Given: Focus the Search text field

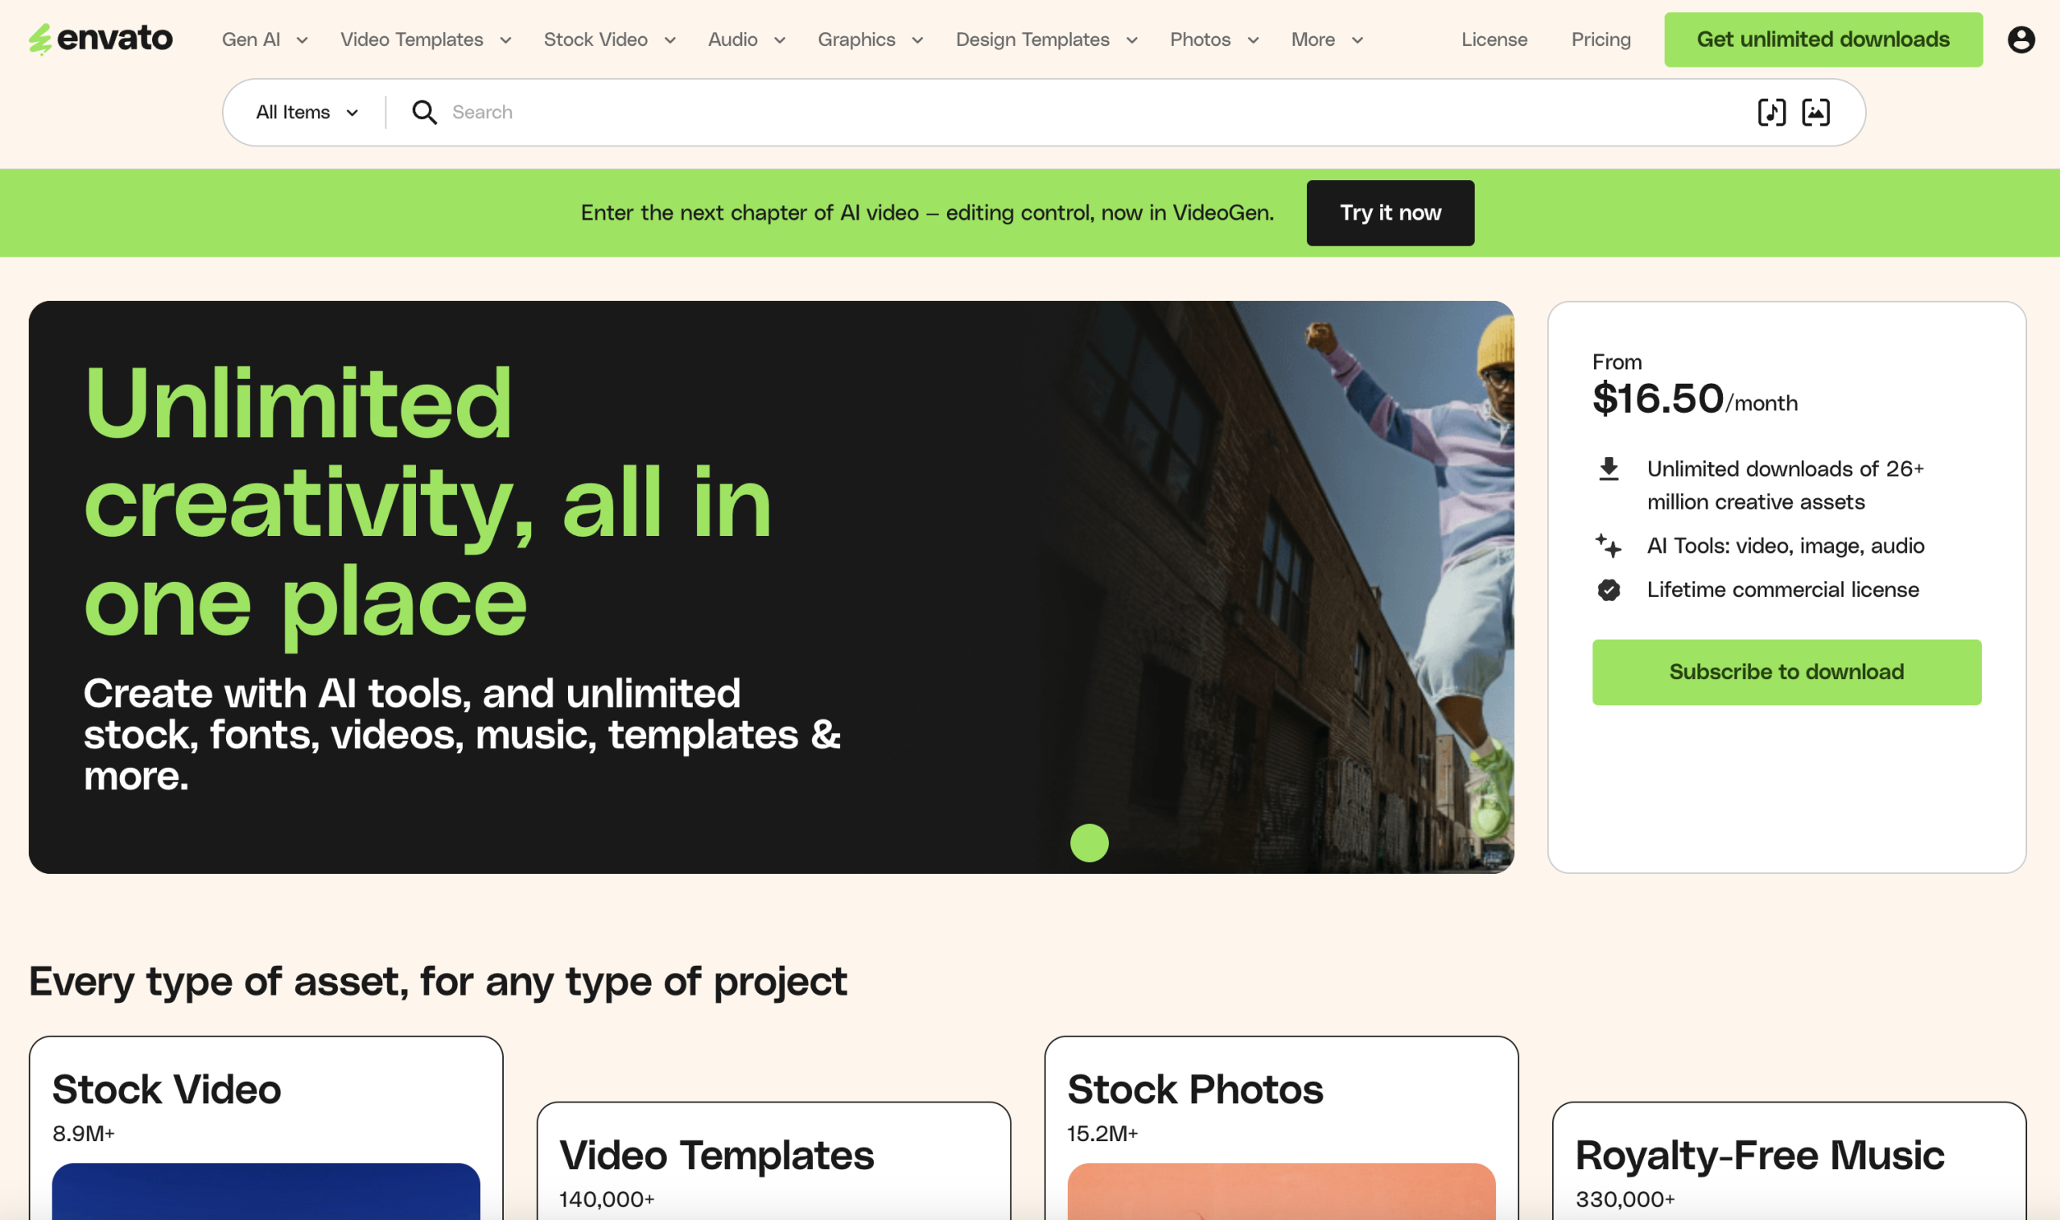Looking at the screenshot, I should [1069, 113].
